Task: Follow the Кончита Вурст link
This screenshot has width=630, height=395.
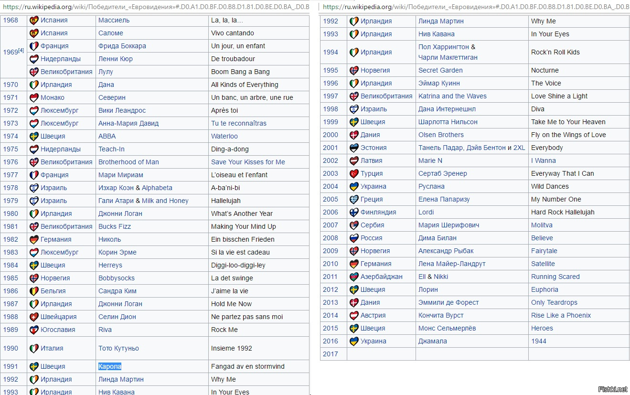Action: tap(441, 316)
